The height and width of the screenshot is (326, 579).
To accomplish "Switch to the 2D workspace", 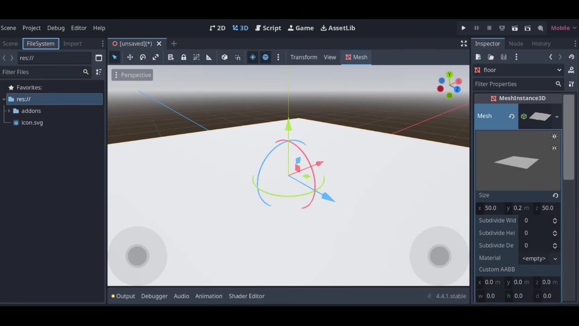I will click(218, 28).
